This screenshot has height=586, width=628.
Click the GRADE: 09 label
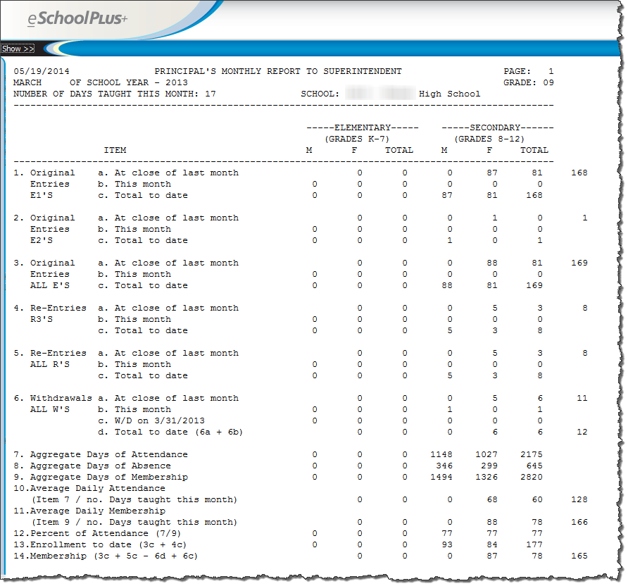pyautogui.click(x=528, y=82)
